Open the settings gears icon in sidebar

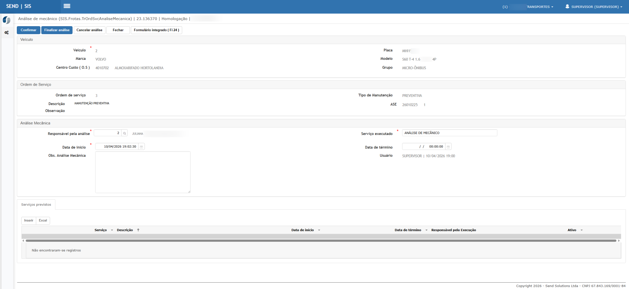(6, 33)
